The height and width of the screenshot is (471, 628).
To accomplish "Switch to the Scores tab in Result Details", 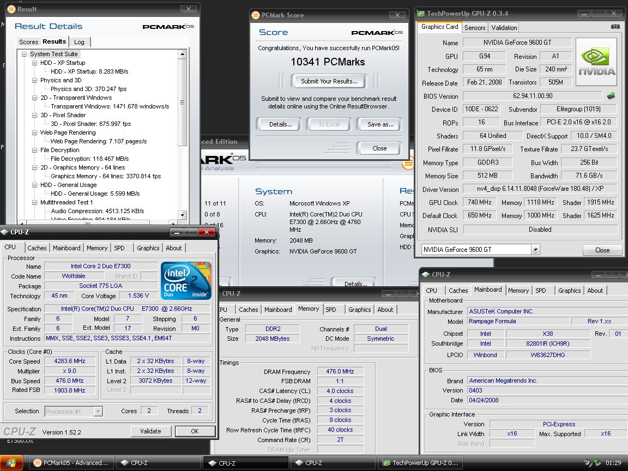I will pos(28,41).
